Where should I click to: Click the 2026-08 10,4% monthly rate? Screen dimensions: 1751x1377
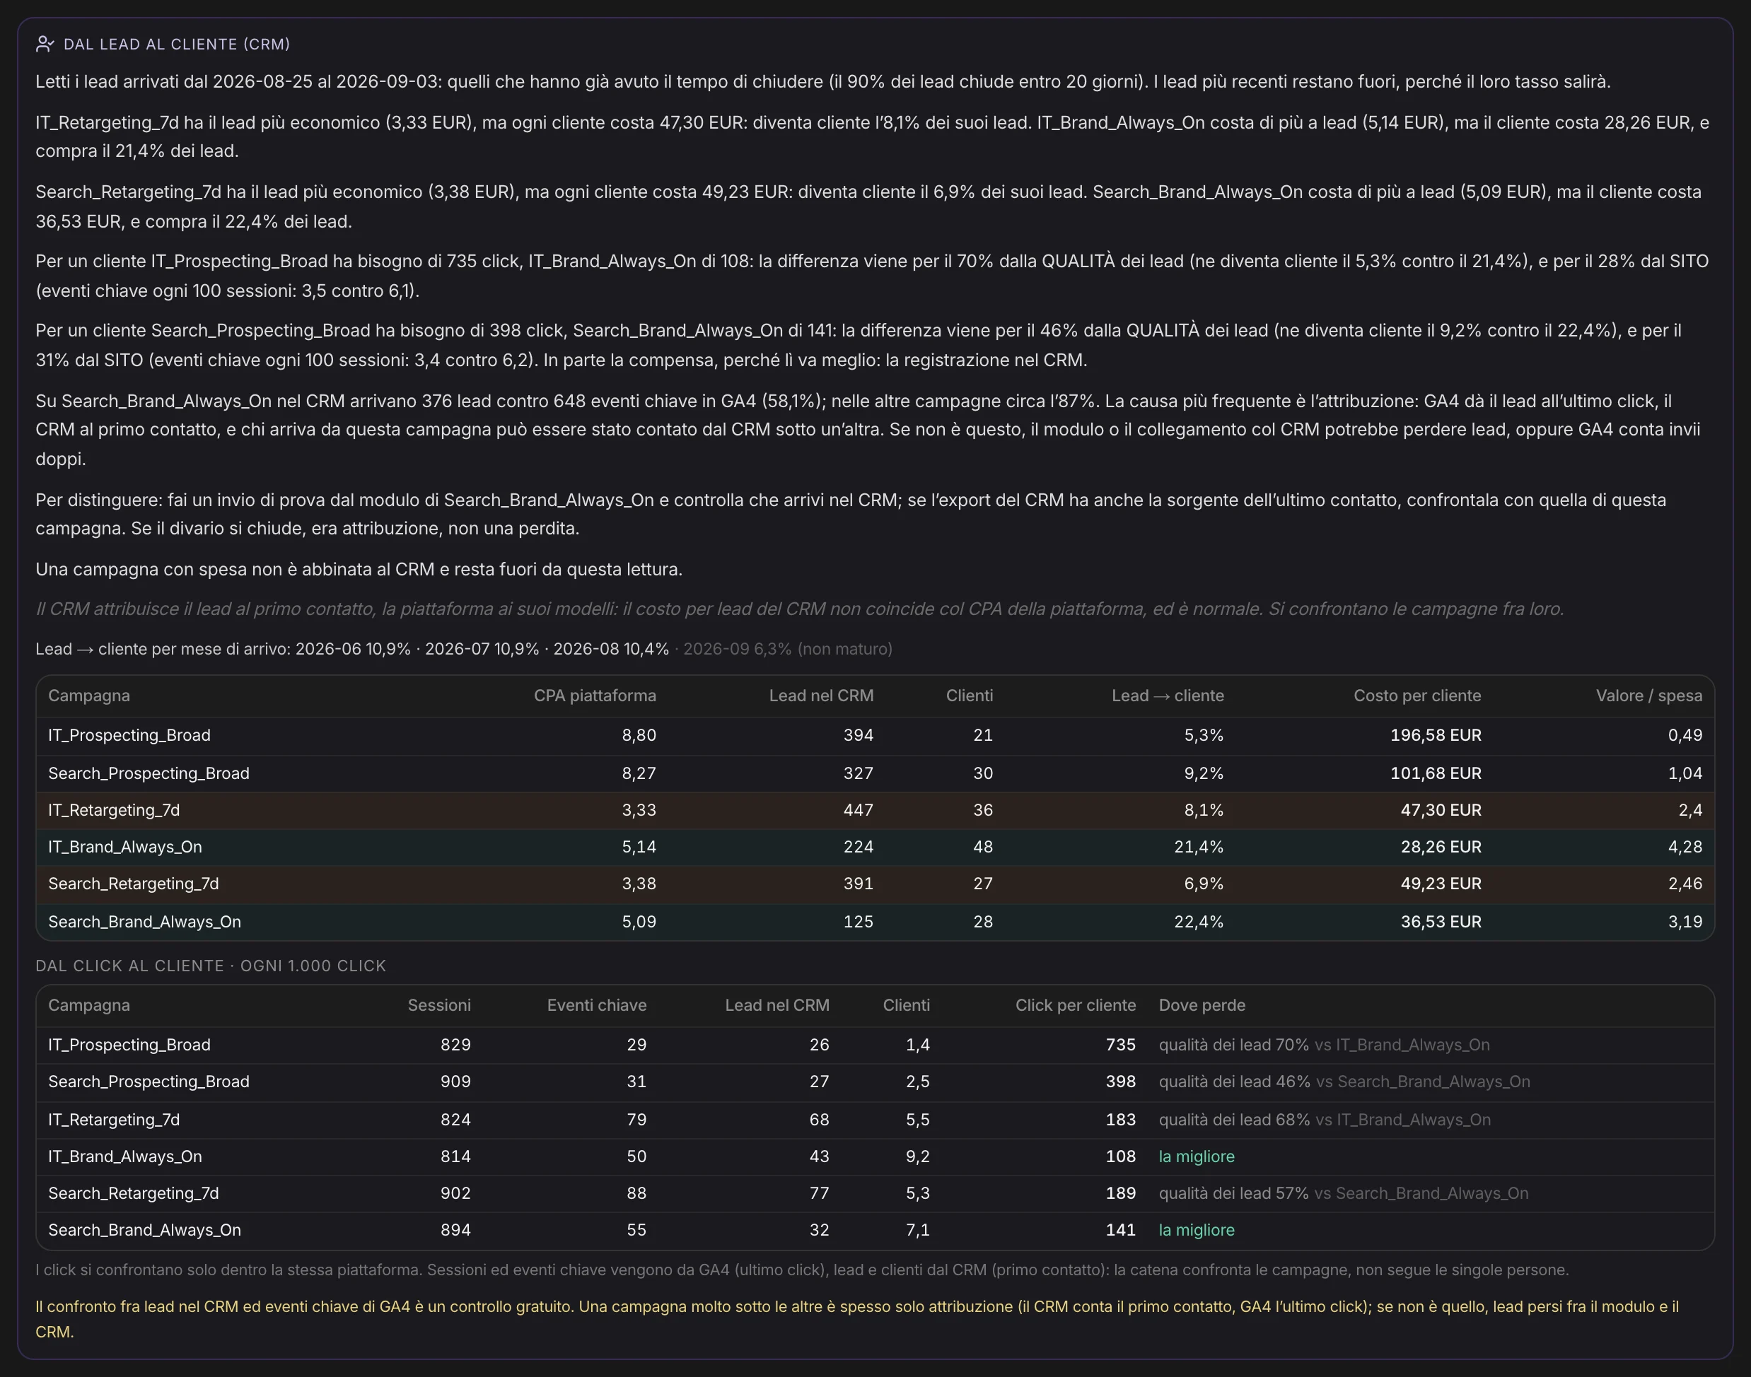pyautogui.click(x=610, y=649)
